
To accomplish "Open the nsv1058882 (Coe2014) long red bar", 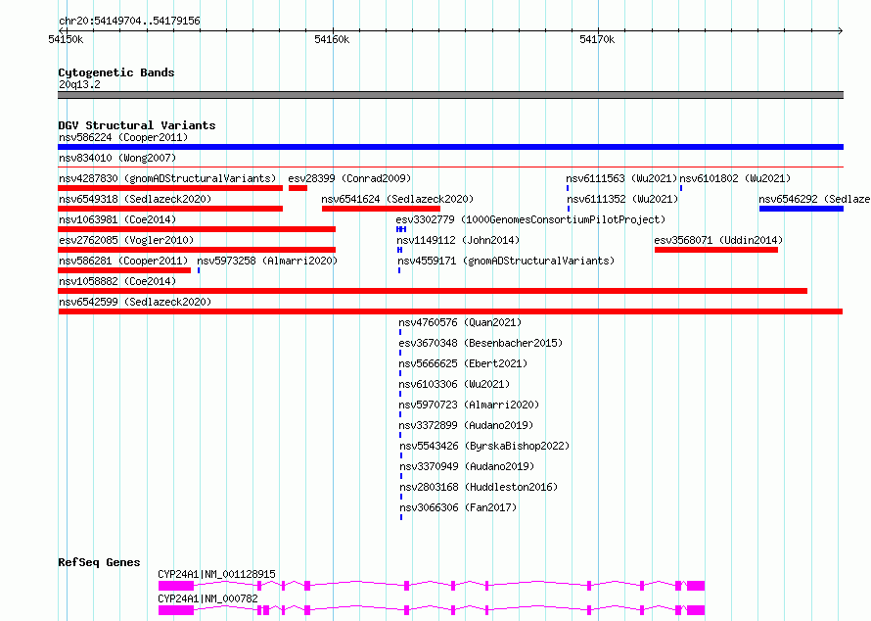I will [433, 291].
